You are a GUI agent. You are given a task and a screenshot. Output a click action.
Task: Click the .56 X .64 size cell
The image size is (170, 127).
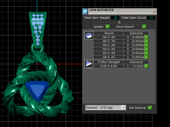coord(108,45)
